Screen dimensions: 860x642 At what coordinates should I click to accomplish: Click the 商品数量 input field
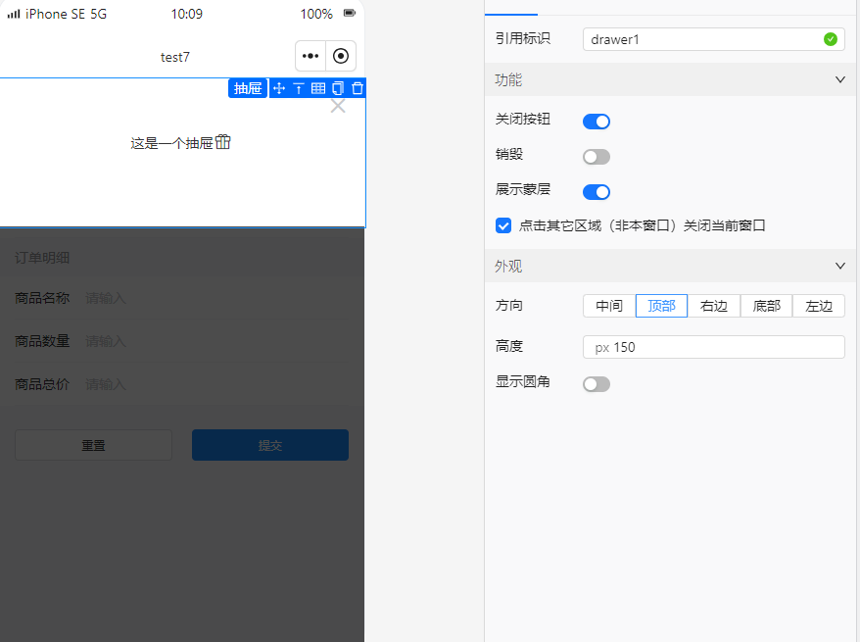(216, 341)
